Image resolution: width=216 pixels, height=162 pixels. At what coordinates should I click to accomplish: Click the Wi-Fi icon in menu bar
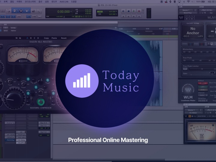(188, 1)
